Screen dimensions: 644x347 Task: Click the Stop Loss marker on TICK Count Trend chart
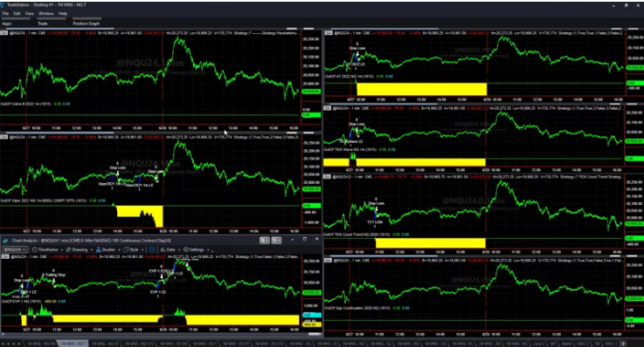377,203
